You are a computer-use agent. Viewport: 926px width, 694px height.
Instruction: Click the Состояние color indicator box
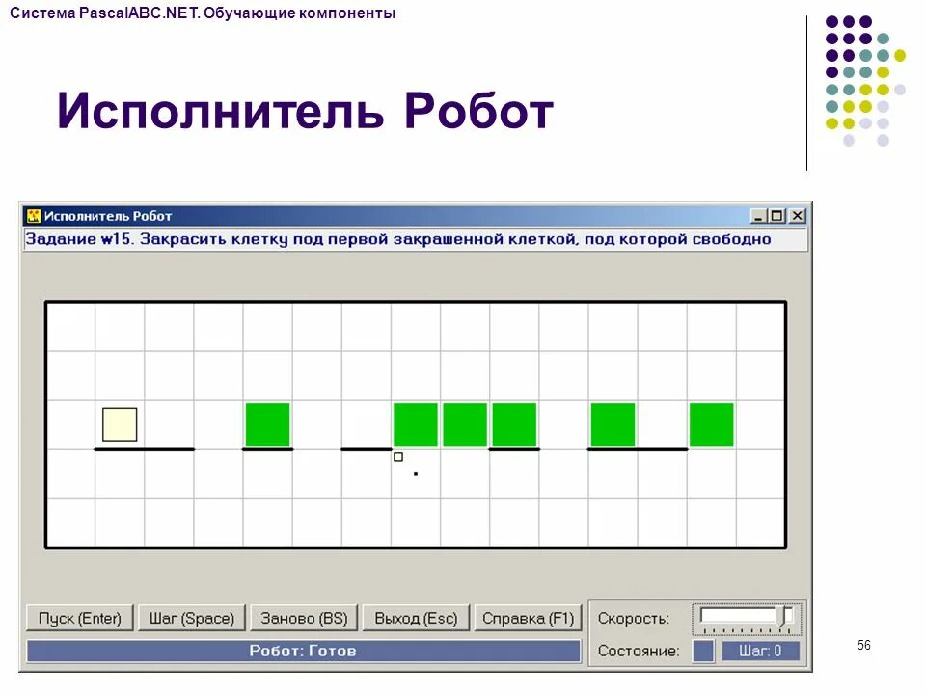(703, 651)
